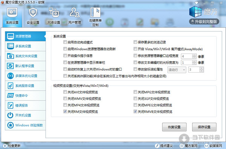
Task: Check 修改资源管理器窗口边框宽度 checkbox
Action: [135, 56]
